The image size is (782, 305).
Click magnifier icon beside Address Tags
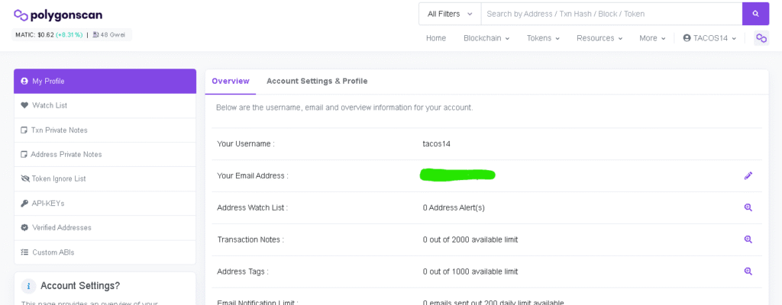tap(748, 271)
